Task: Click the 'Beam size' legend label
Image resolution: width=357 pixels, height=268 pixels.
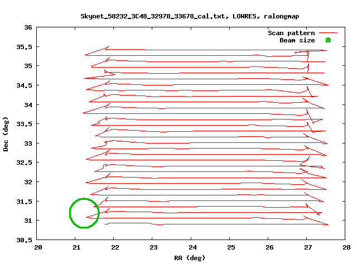Action: tap(297, 40)
